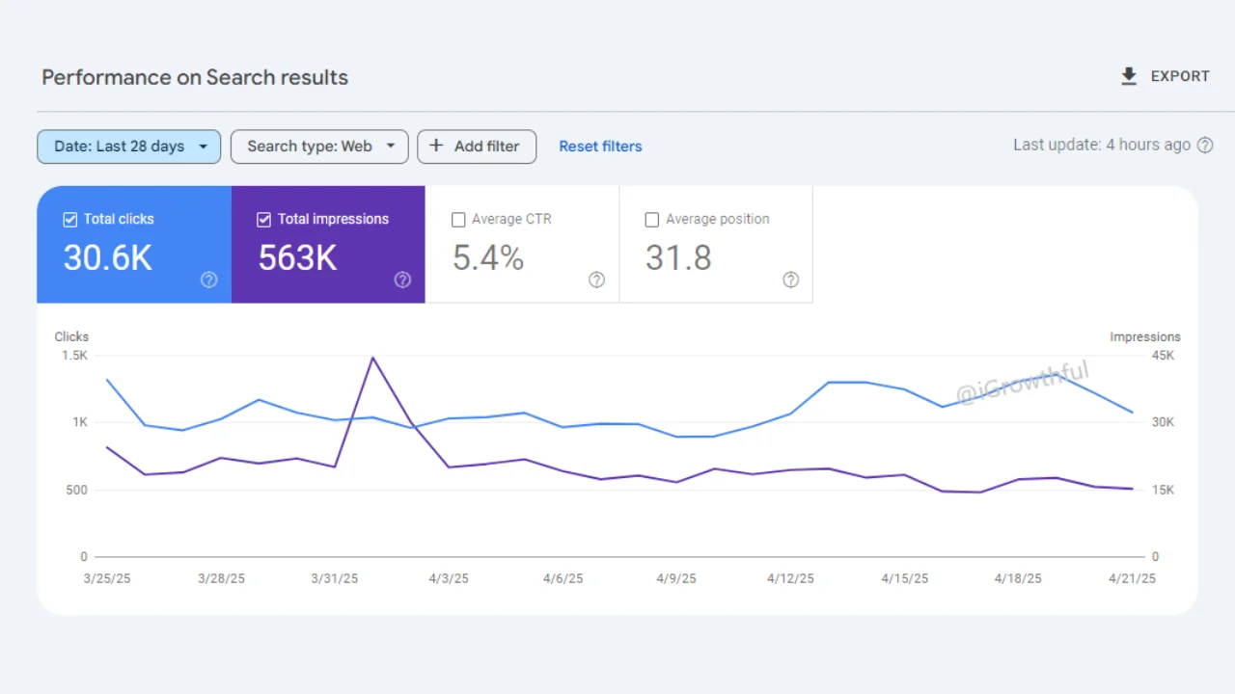Viewport: 1235px width, 694px height.
Task: Enable the Average position checkbox
Action: (x=652, y=220)
